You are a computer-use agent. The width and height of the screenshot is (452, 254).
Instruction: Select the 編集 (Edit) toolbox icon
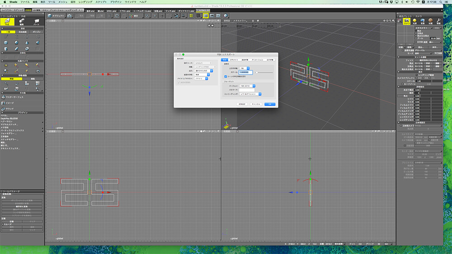22,21
